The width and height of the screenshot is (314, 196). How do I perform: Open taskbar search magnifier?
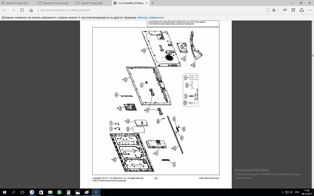(13, 192)
